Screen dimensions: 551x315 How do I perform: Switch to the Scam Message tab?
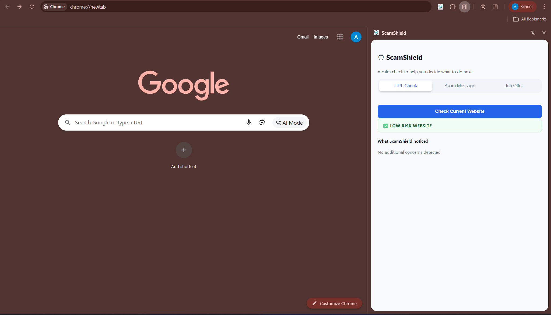(460, 86)
